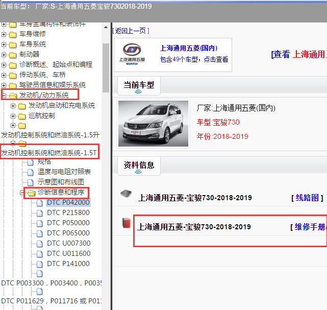This screenshot has height=310, width=327.
Task: Click 上海通用五菱-宝骏730-2018-2019 in the 线路图 row
Action: [x=195, y=198]
